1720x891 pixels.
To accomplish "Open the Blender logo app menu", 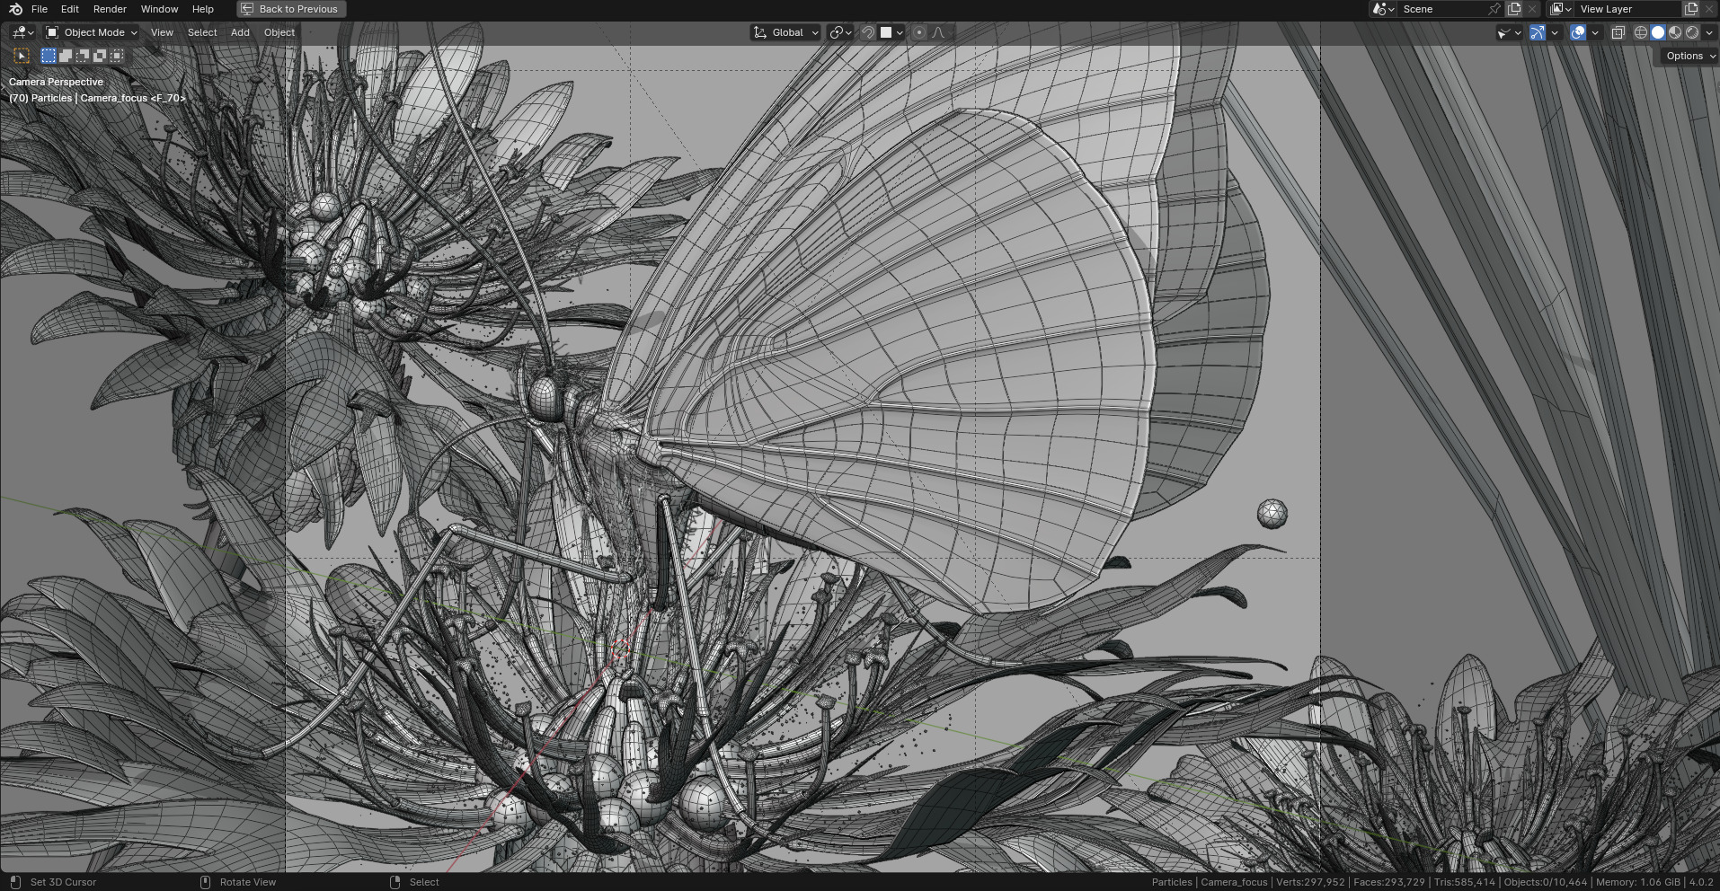I will click(x=15, y=9).
